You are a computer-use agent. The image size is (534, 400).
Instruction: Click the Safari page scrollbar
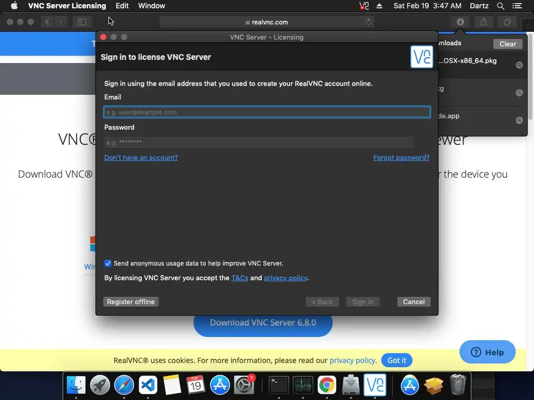pos(530,76)
